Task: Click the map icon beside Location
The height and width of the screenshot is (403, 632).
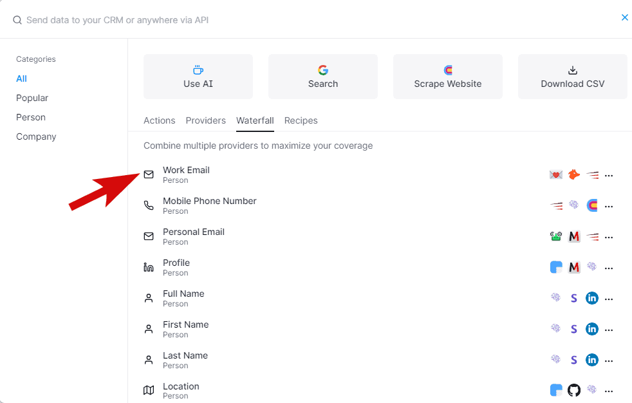Action: [x=149, y=390]
